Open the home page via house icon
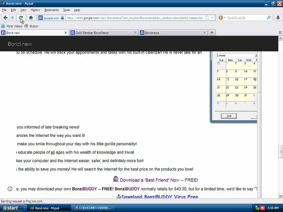283x212 pixels. tap(31, 18)
